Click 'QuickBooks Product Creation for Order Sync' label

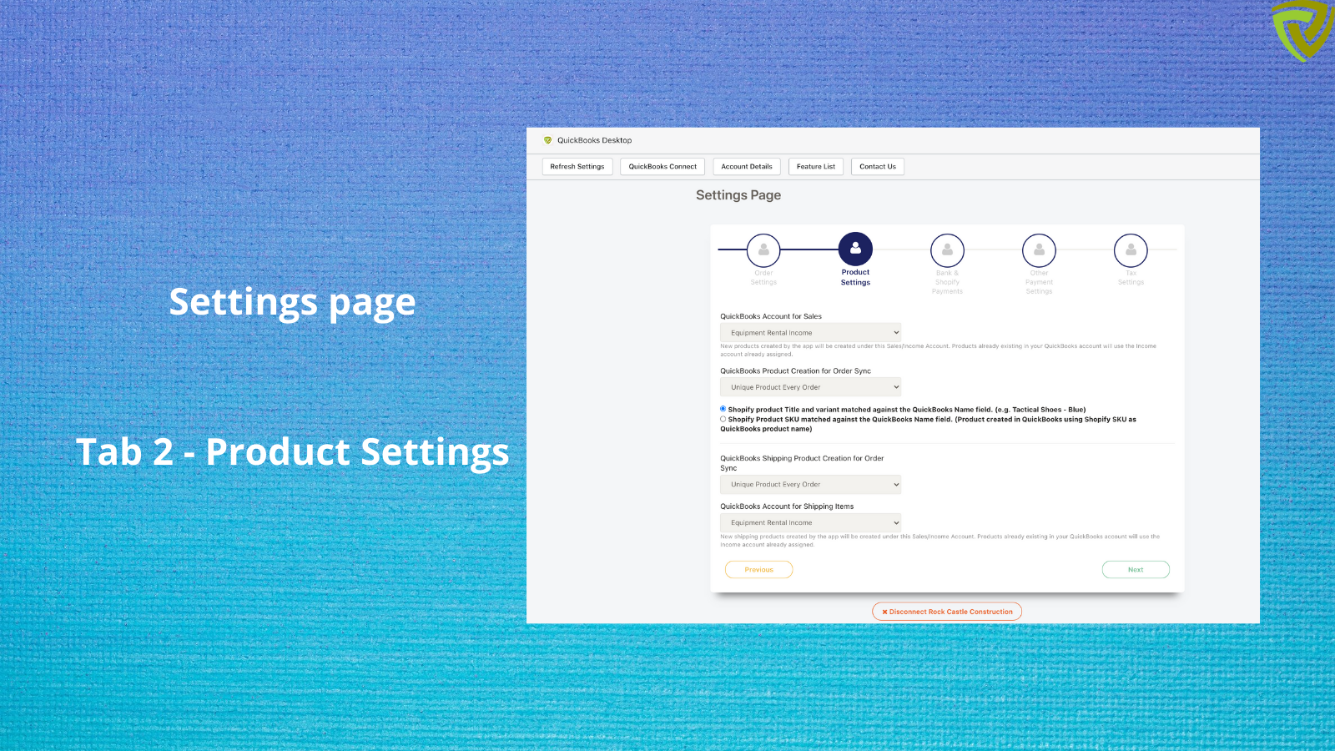coord(795,371)
